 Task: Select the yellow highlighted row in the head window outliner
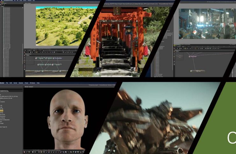pos(2,111)
